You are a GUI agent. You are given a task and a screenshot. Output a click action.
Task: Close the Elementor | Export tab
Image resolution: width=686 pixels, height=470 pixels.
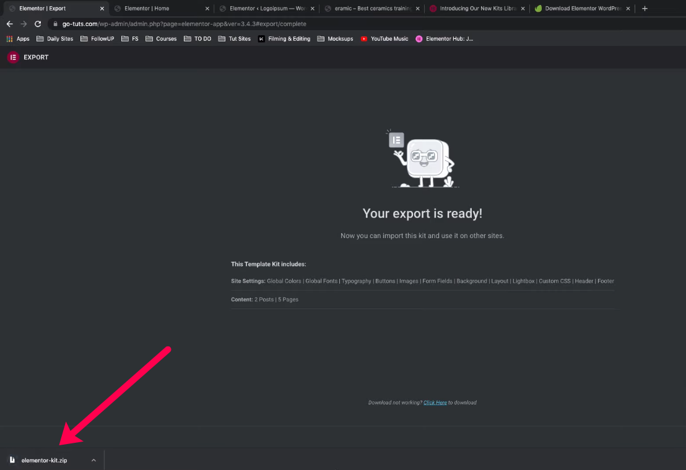click(102, 8)
